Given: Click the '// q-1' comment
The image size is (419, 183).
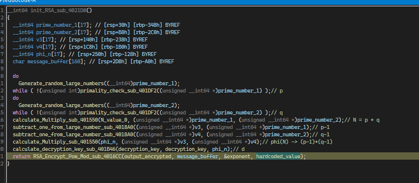Looking at the screenshot, I should (x=320, y=134).
